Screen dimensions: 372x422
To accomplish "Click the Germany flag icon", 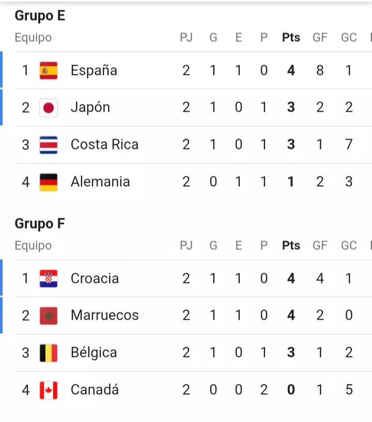I will [x=49, y=182].
